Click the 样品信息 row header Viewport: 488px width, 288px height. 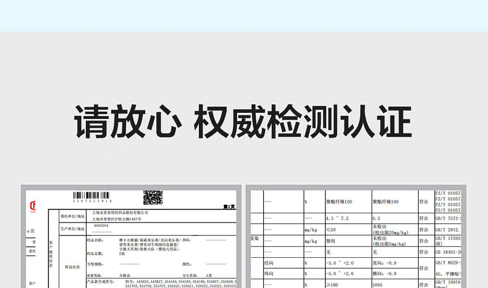click(x=72, y=266)
